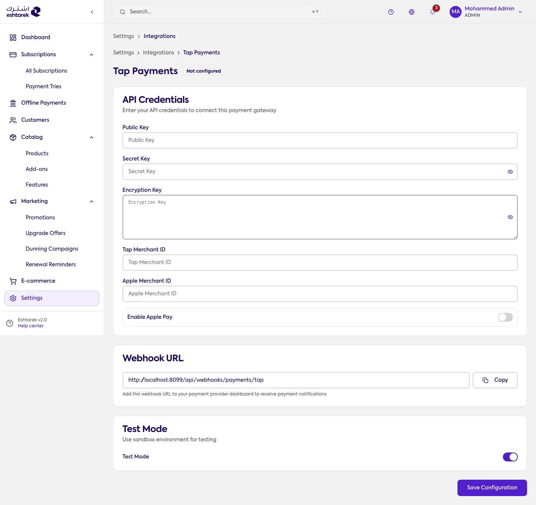Click the Public Key input field

320,140
